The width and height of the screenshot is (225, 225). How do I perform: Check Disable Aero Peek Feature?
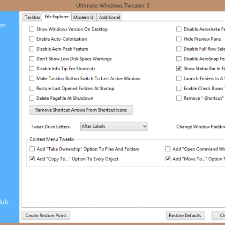click(32, 49)
